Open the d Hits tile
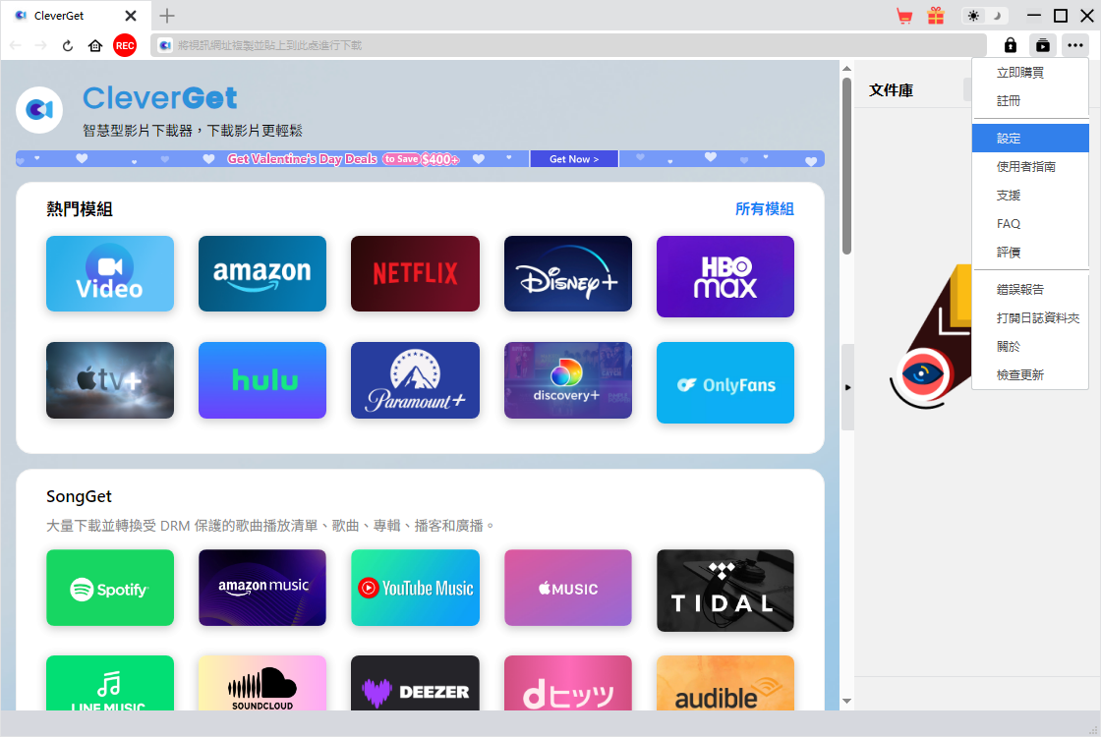 (568, 683)
